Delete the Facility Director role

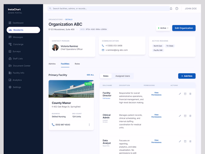(x=190, y=94)
